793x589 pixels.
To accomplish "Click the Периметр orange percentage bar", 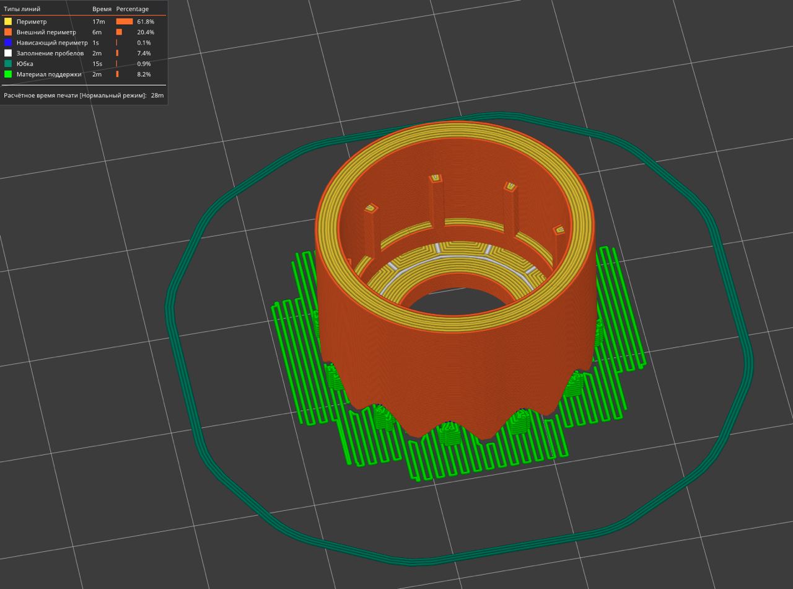I will (x=125, y=22).
